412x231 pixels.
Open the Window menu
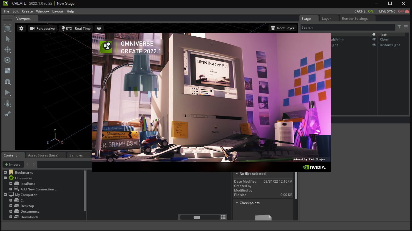click(42, 11)
